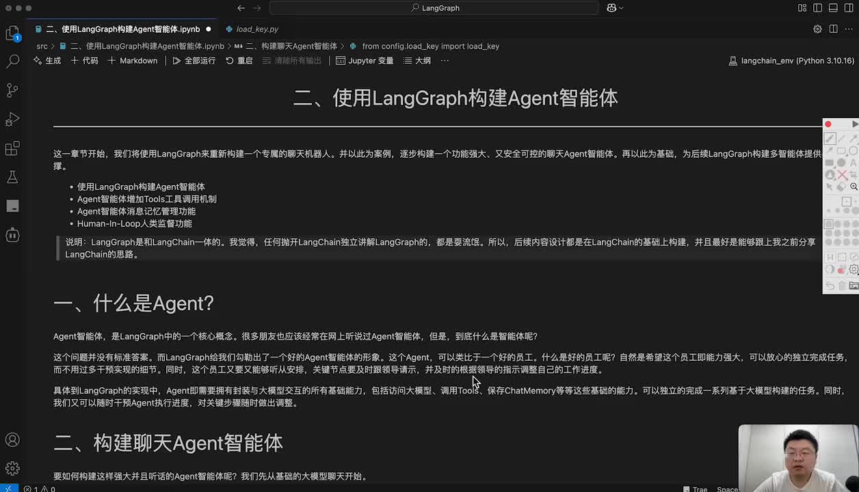Click the src breadcrumb

pyautogui.click(x=42, y=46)
